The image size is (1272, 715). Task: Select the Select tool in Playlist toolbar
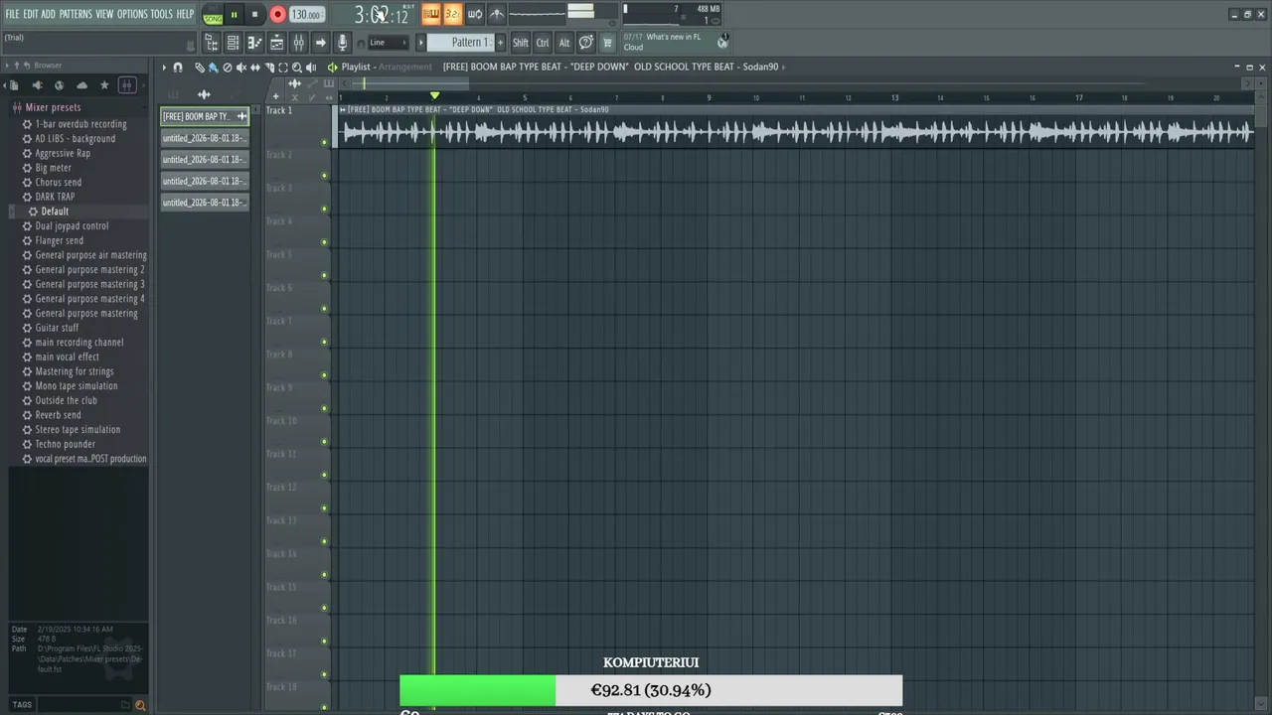point(283,68)
